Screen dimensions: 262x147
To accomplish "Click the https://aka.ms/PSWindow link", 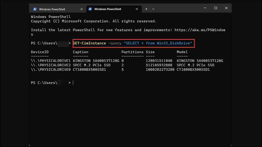I will tap(200, 30).
